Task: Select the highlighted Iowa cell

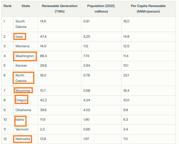Action: [x=20, y=37]
